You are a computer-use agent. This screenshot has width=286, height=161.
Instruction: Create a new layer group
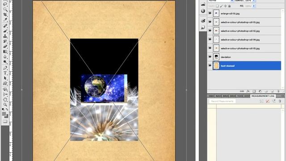266,91
